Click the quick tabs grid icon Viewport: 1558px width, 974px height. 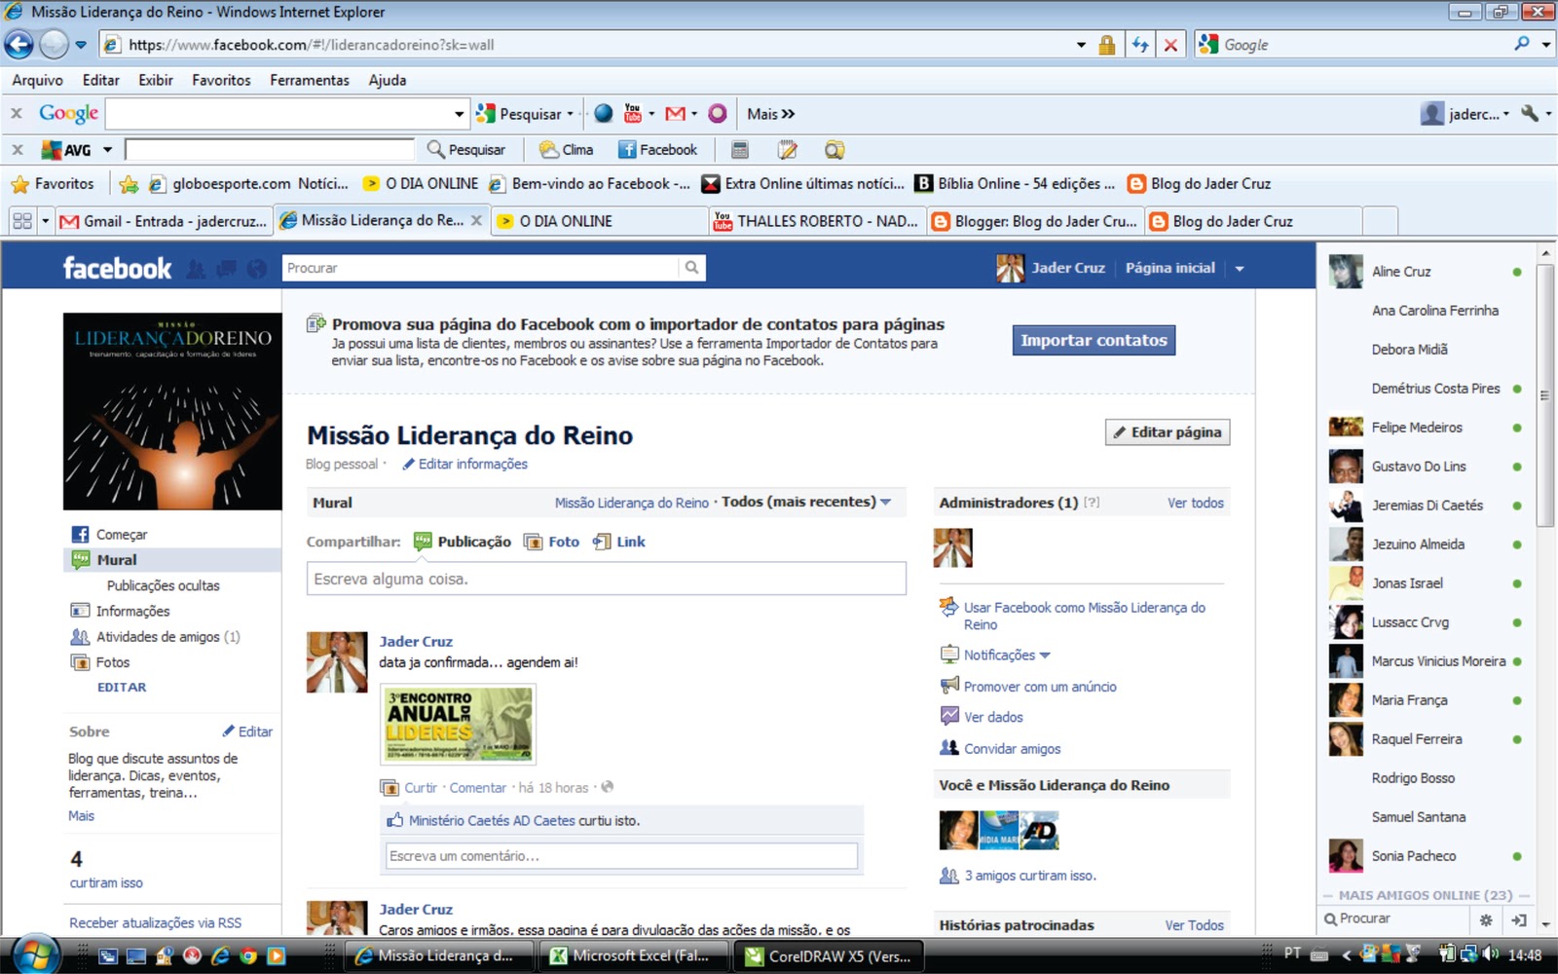(21, 221)
